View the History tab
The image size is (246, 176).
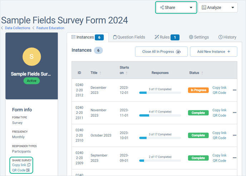pos(227,37)
